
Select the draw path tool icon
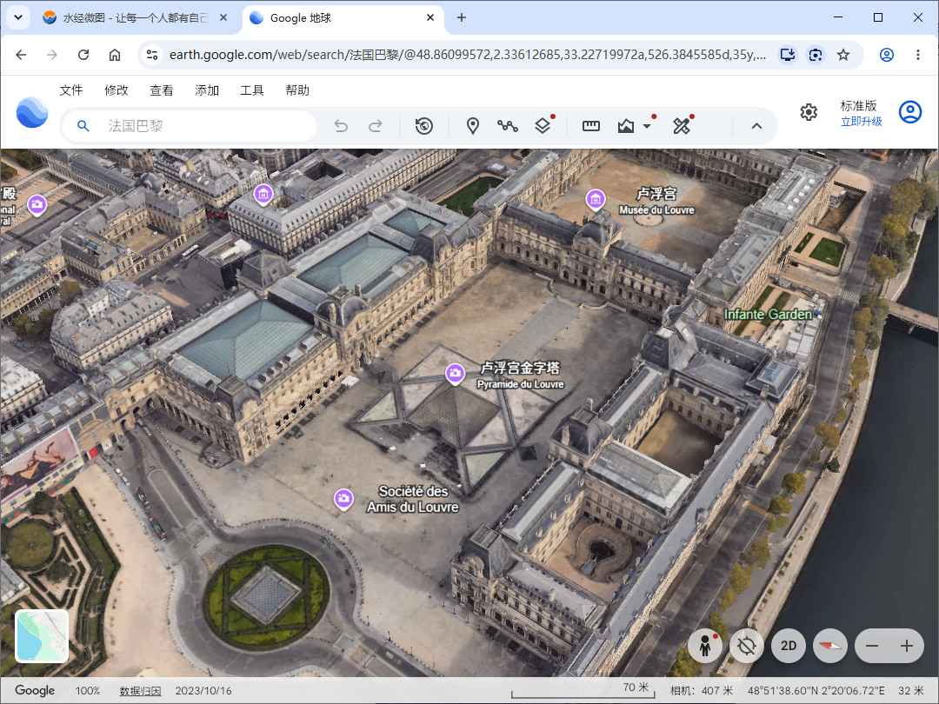pyautogui.click(x=507, y=126)
